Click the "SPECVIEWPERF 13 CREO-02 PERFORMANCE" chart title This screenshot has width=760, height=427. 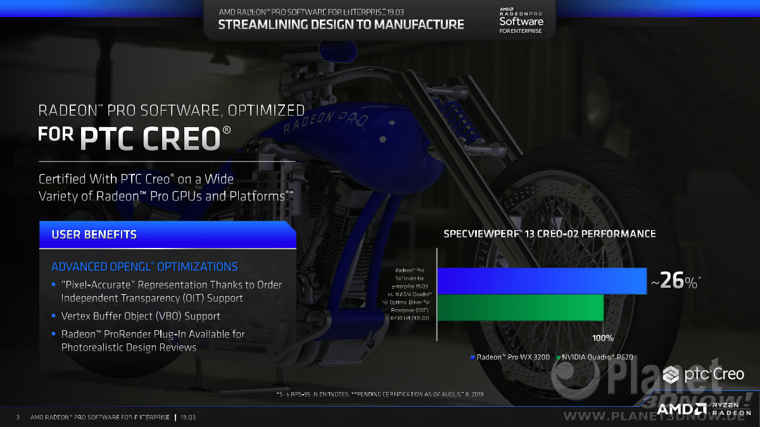[x=549, y=234]
